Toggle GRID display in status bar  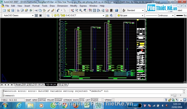click(35, 100)
